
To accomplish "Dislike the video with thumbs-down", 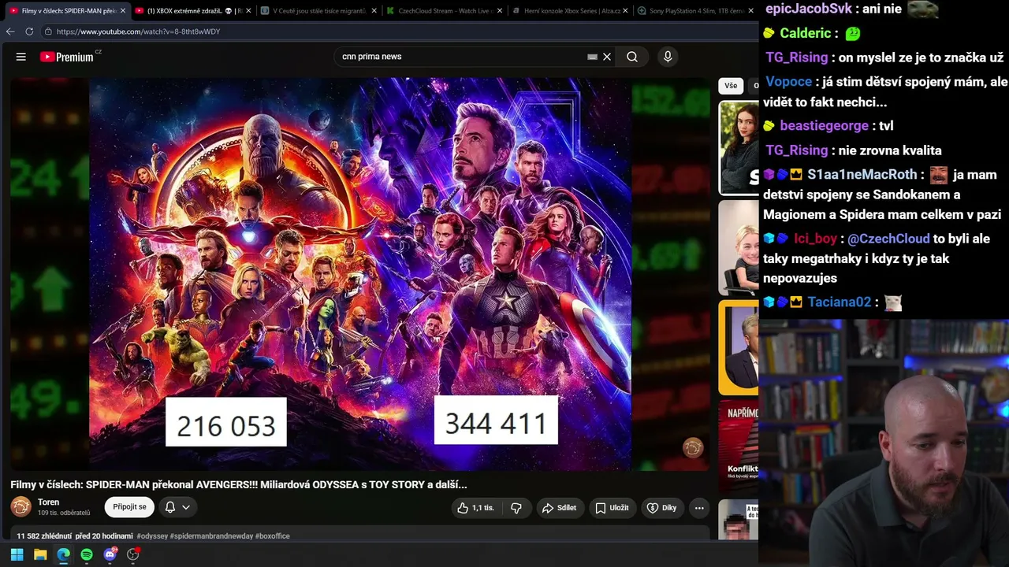I will (x=516, y=508).
